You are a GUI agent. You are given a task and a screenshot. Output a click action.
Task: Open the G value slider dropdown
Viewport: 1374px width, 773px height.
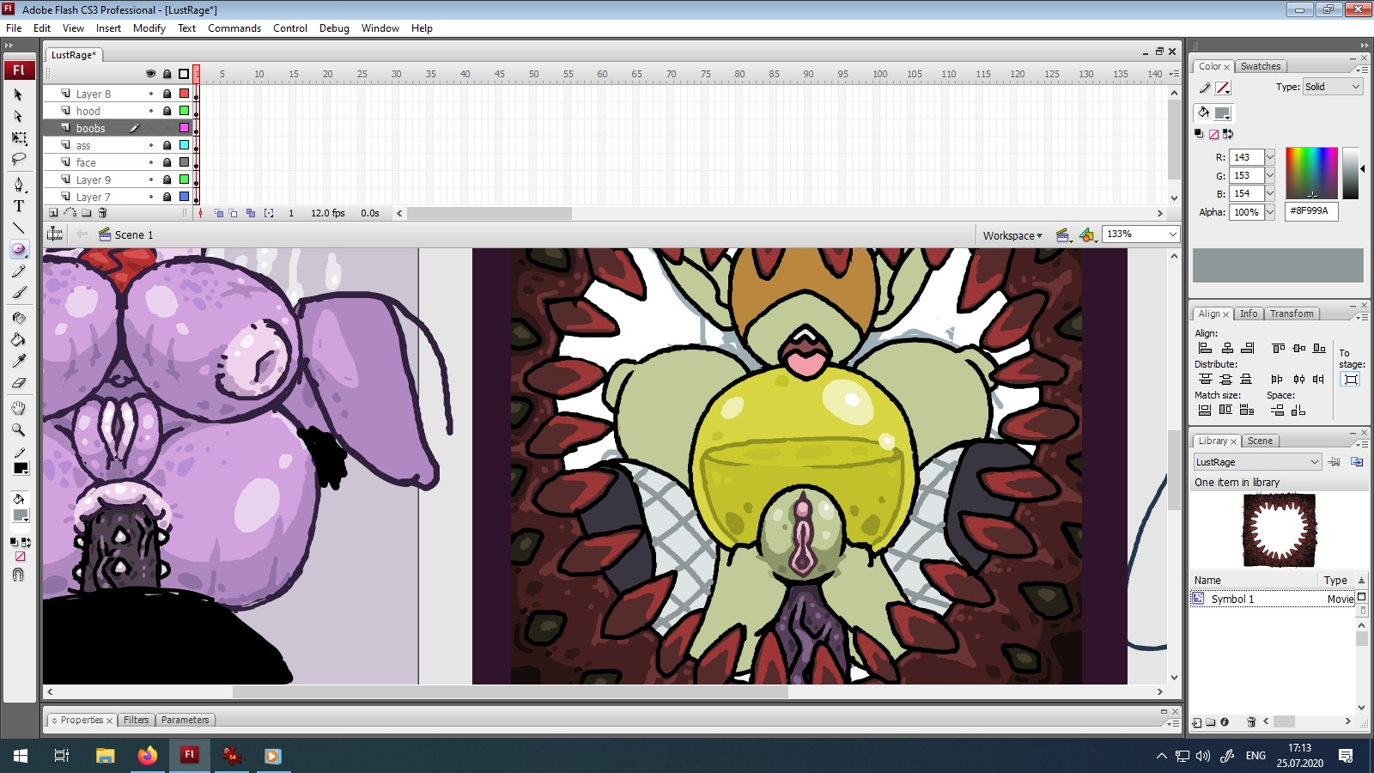click(1270, 175)
